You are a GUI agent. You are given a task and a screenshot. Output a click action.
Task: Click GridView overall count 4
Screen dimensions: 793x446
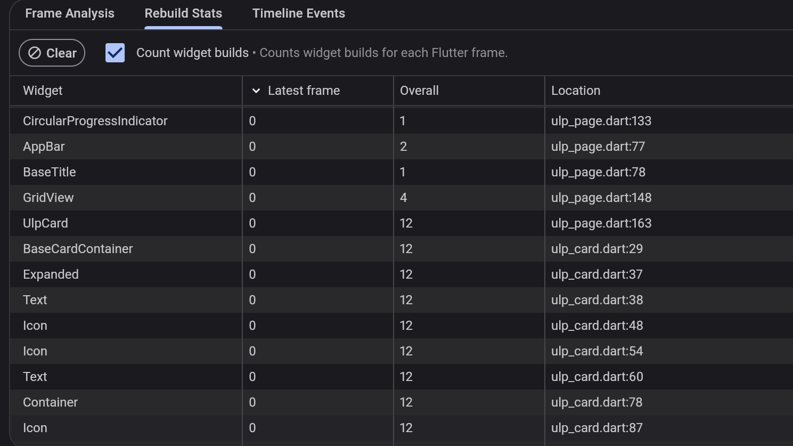(x=404, y=198)
